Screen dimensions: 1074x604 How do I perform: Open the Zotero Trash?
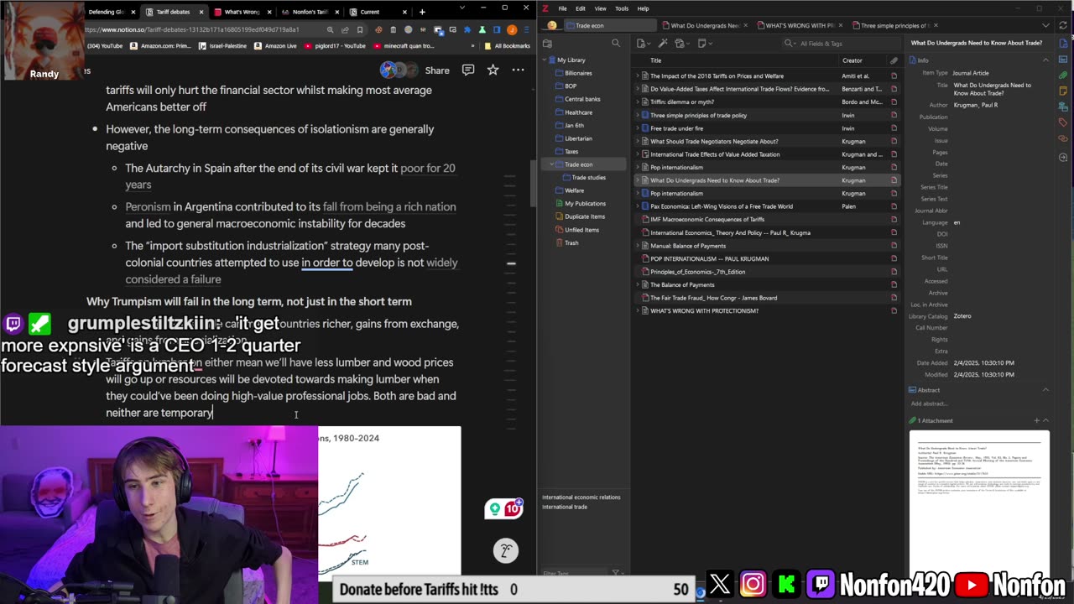point(571,242)
